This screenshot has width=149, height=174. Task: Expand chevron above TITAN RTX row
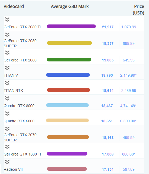coord(7,83)
